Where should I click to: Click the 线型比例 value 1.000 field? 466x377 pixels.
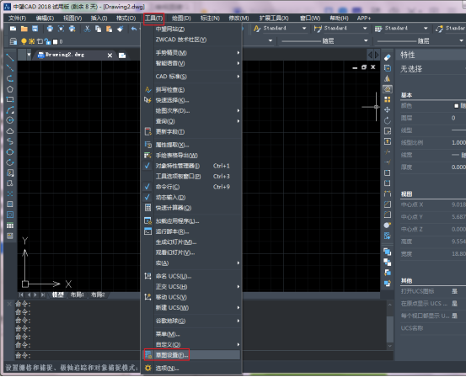(x=458, y=142)
